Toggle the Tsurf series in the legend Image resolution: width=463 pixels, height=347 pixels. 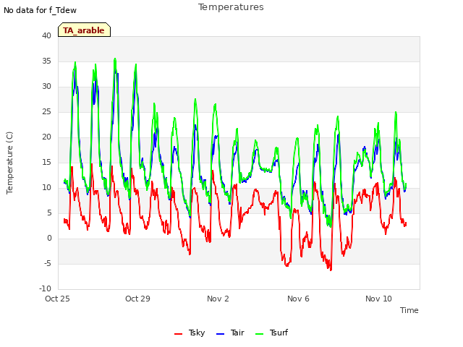pos(271,333)
